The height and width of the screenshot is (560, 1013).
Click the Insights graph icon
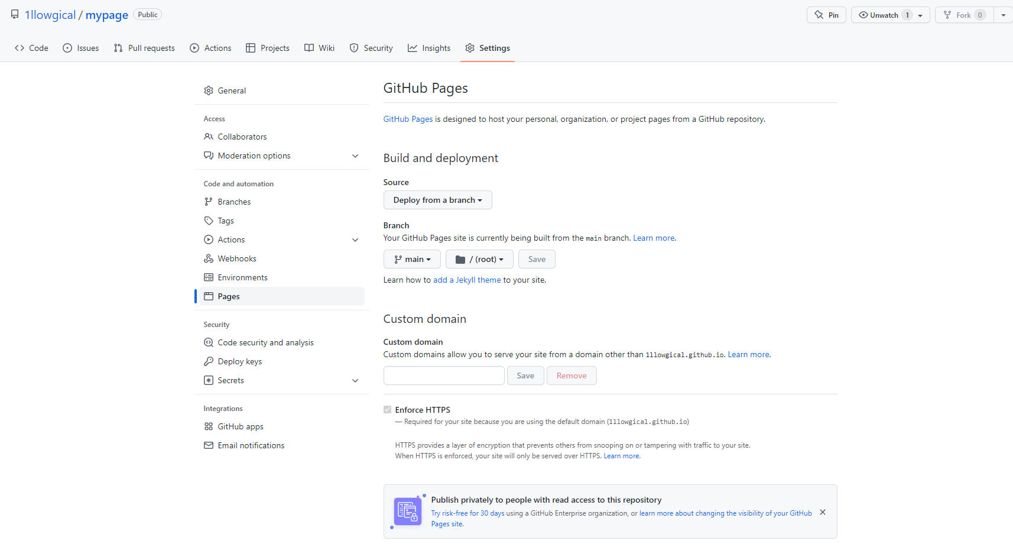tap(413, 48)
